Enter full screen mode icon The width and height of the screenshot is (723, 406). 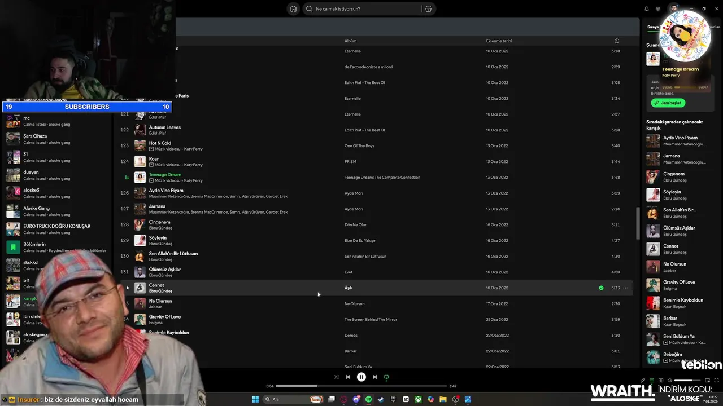tap(716, 380)
